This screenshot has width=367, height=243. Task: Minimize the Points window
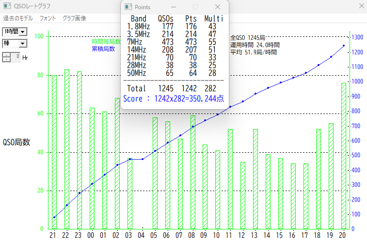click(x=174, y=7)
